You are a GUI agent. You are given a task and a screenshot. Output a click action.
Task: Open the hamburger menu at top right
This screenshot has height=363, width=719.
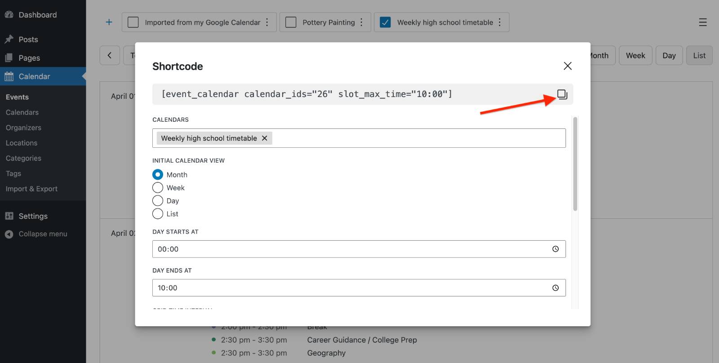pyautogui.click(x=703, y=22)
